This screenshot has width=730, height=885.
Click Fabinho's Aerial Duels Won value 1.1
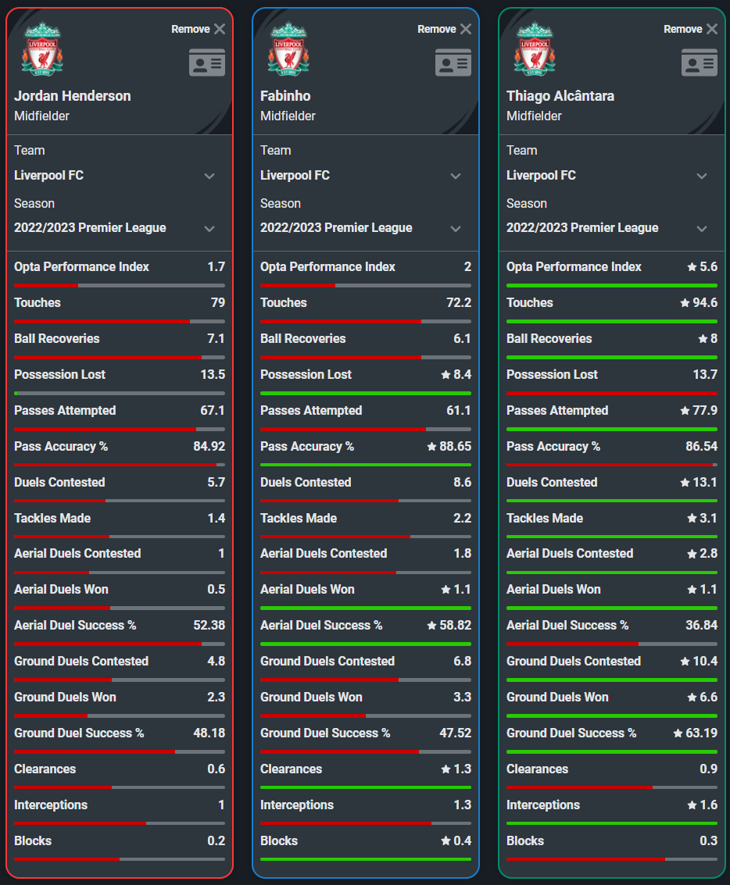[463, 590]
